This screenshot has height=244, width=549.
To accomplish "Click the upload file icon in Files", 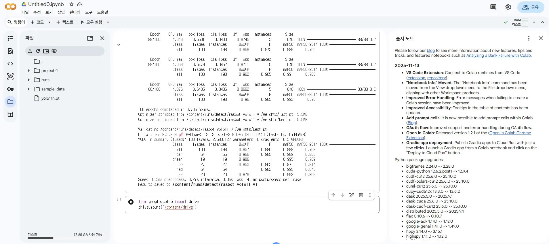I will point(30,51).
